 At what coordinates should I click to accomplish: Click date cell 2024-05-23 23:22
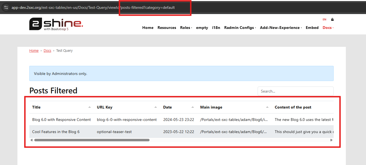tap(179, 120)
